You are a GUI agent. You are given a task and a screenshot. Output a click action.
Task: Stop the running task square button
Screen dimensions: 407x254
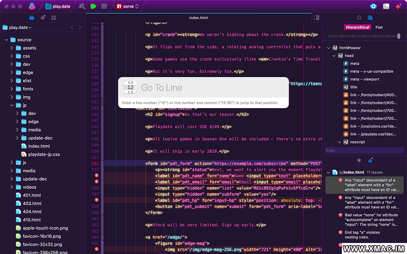pos(104,6)
